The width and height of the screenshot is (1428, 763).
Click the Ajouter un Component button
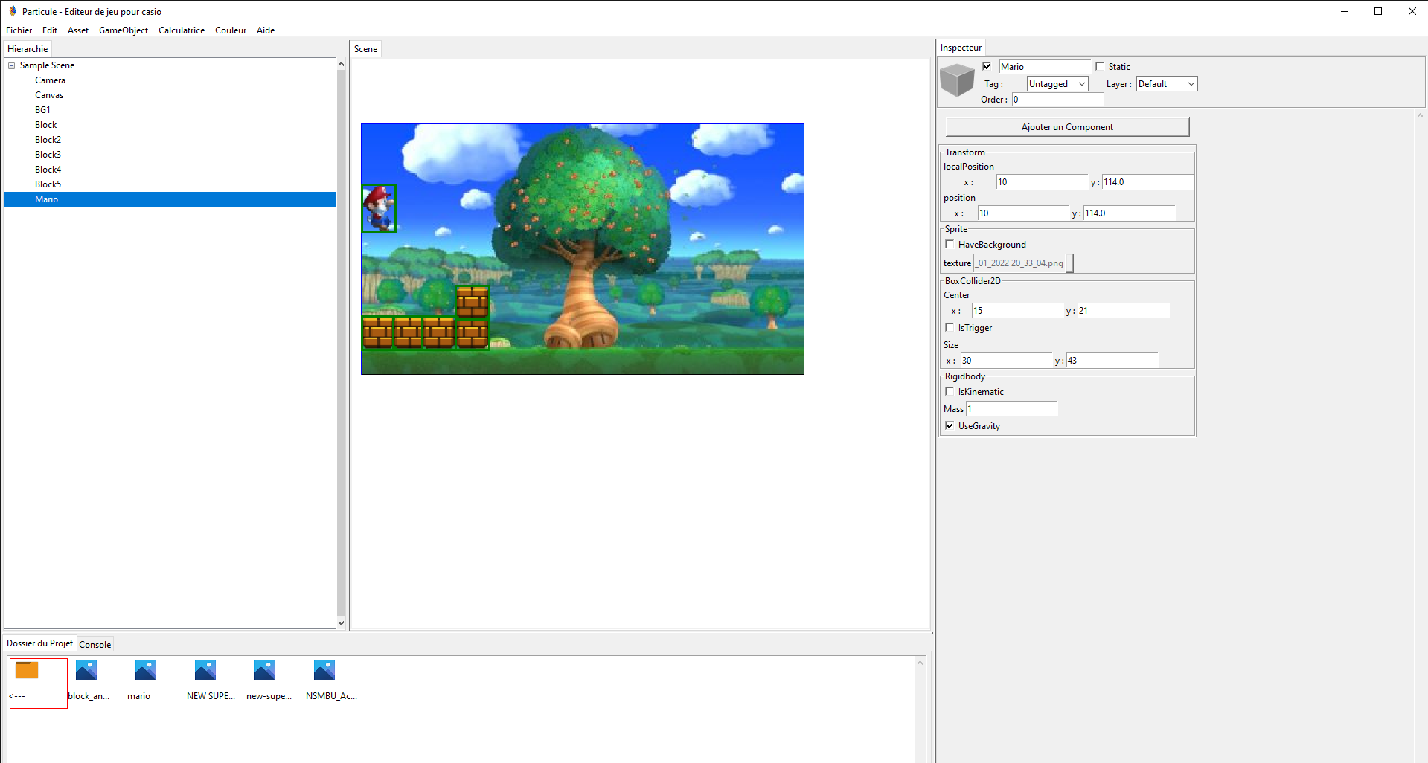tap(1067, 127)
